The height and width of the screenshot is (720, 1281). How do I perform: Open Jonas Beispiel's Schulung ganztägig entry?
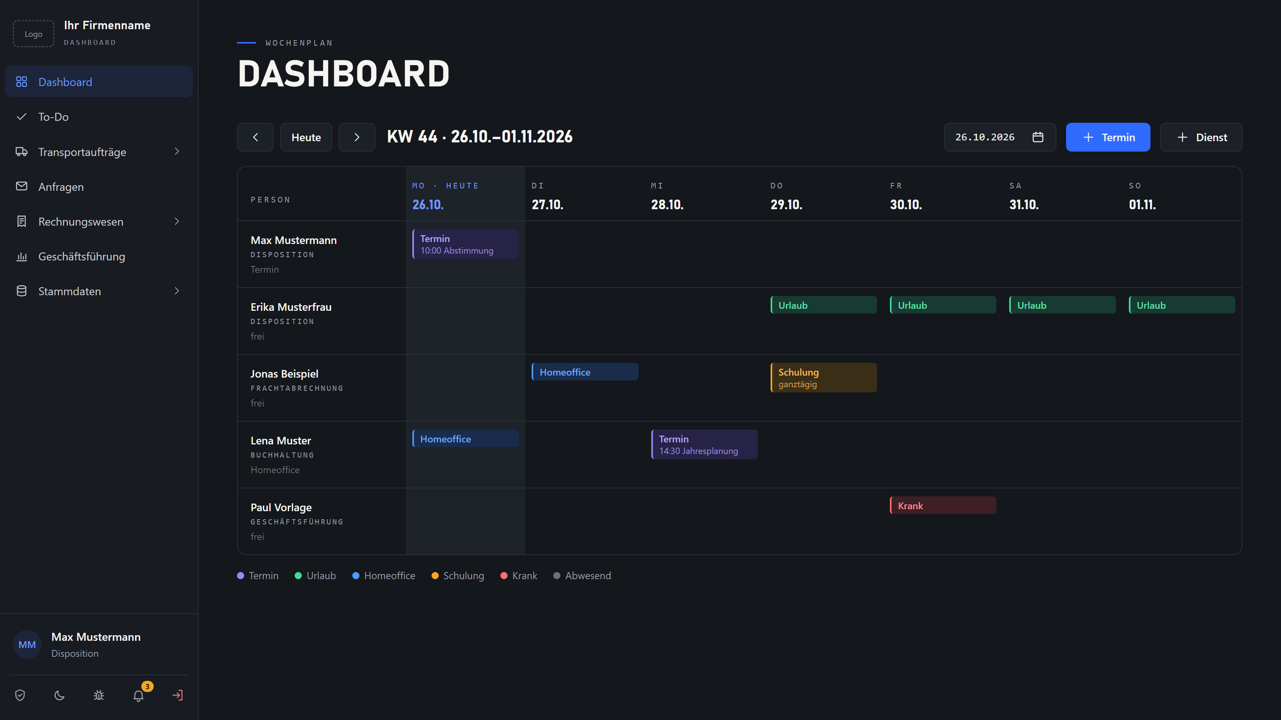pos(823,378)
